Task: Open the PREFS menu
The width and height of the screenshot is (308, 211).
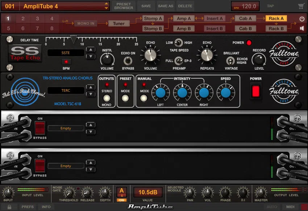Action: click(x=27, y=207)
